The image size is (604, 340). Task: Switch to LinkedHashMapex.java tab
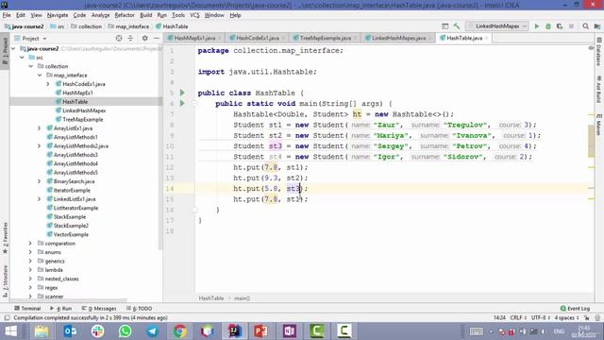(398, 38)
